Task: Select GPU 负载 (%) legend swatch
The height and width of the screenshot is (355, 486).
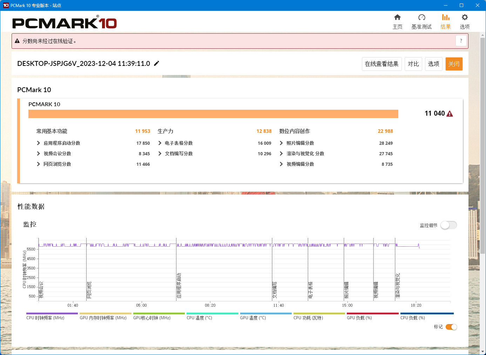Action: click(x=373, y=313)
